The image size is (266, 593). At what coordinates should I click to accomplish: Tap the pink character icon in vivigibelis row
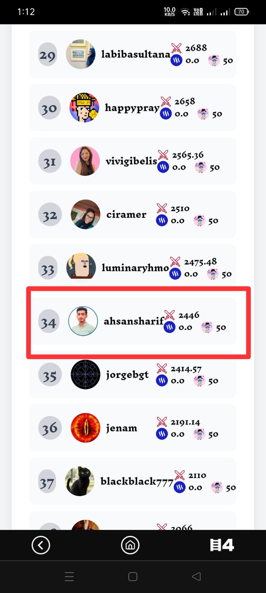point(201,167)
